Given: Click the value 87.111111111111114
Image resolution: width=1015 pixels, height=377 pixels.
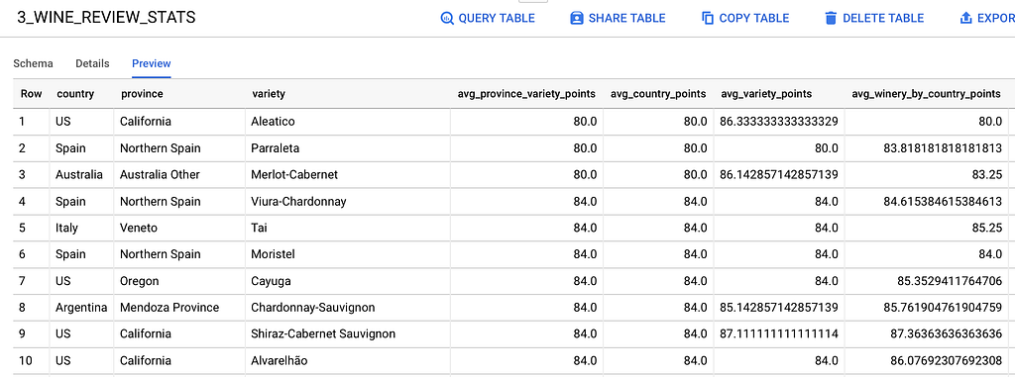Looking at the screenshot, I should pos(779,333).
